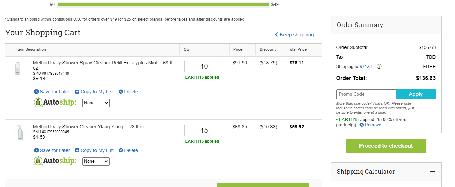Click the Promo Code input field

pyautogui.click(x=366, y=94)
